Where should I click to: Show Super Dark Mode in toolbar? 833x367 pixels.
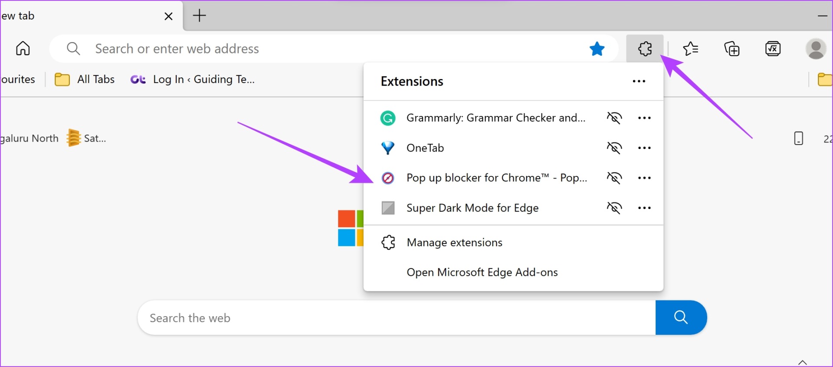pyautogui.click(x=614, y=208)
